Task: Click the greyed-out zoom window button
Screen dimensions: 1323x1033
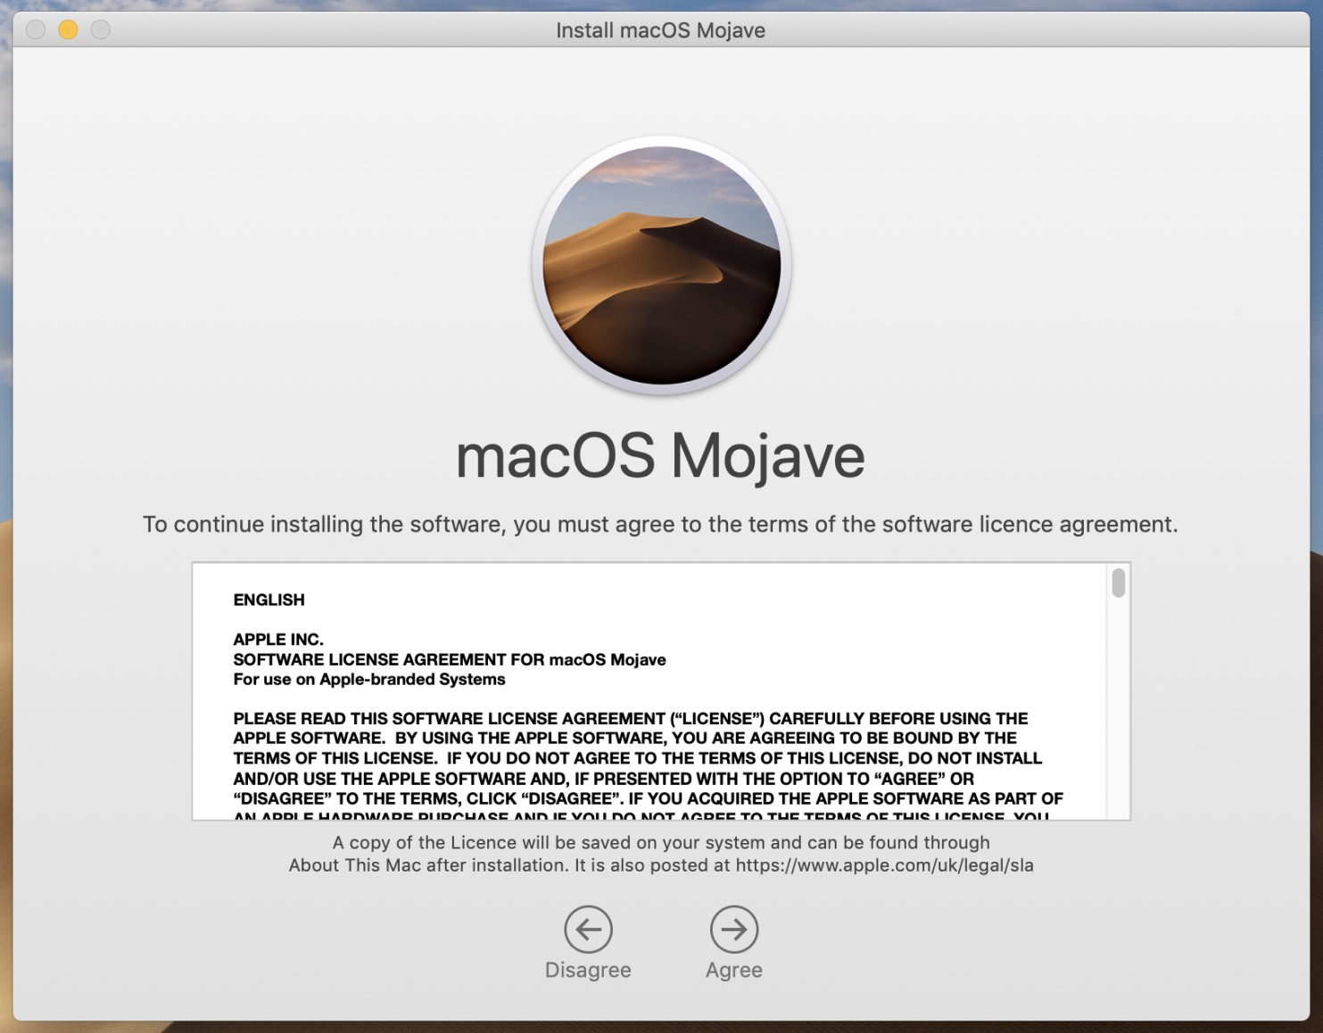Action: pos(101,29)
